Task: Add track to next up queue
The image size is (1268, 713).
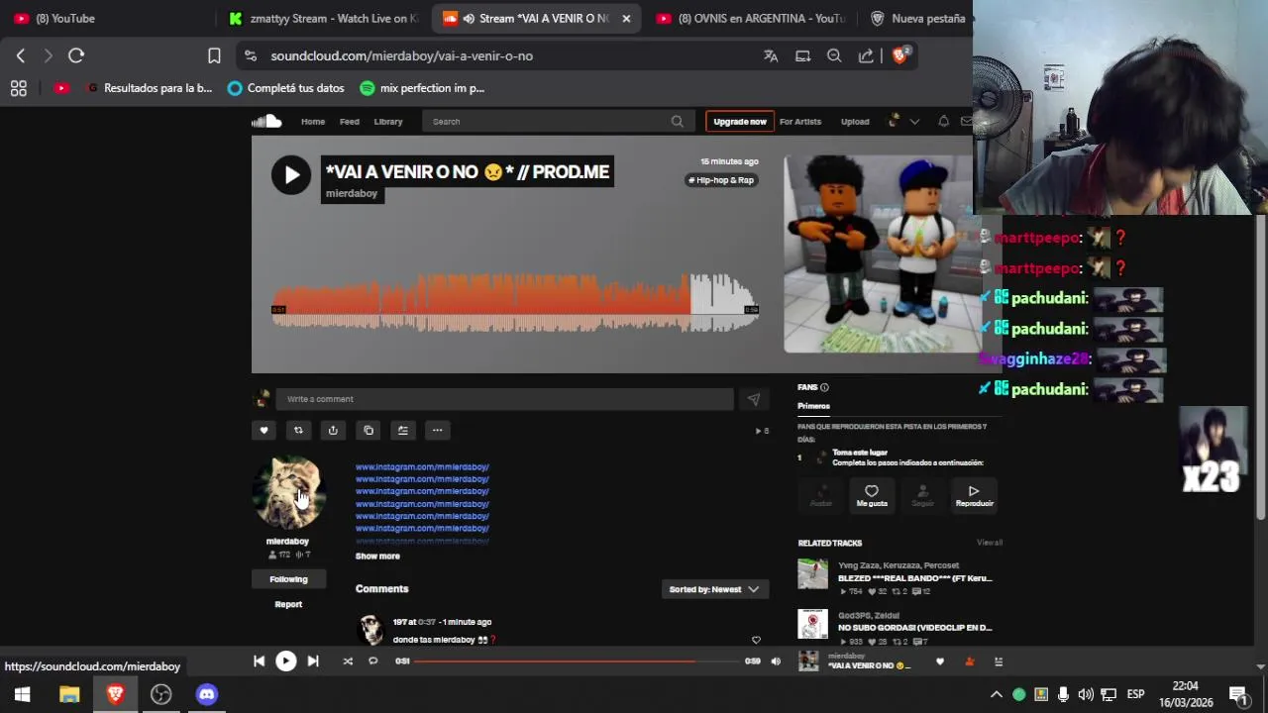Action: (402, 430)
